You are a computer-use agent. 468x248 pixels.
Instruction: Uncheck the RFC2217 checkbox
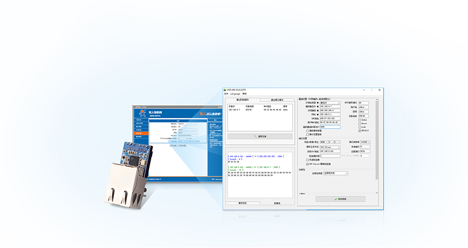point(360,131)
